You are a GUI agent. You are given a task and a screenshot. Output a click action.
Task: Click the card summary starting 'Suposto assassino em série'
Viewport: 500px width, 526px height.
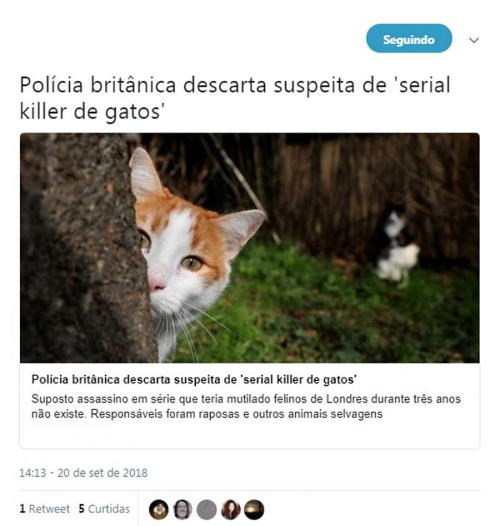tap(246, 406)
